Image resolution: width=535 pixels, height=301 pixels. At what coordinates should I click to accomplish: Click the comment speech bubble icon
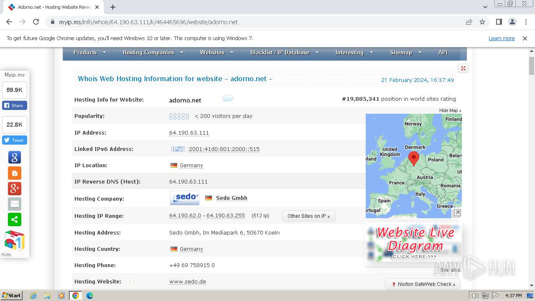coord(228,98)
